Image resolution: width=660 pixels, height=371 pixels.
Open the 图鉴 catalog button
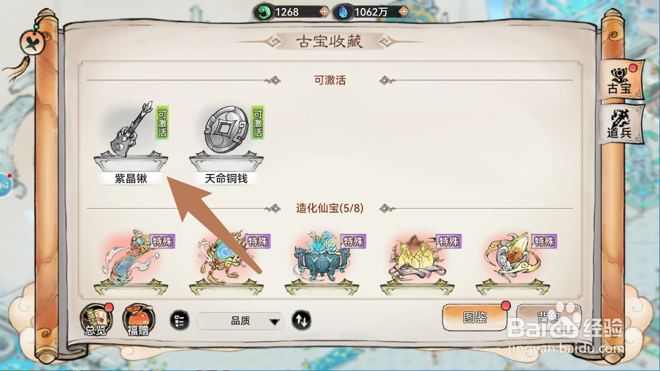point(475,317)
